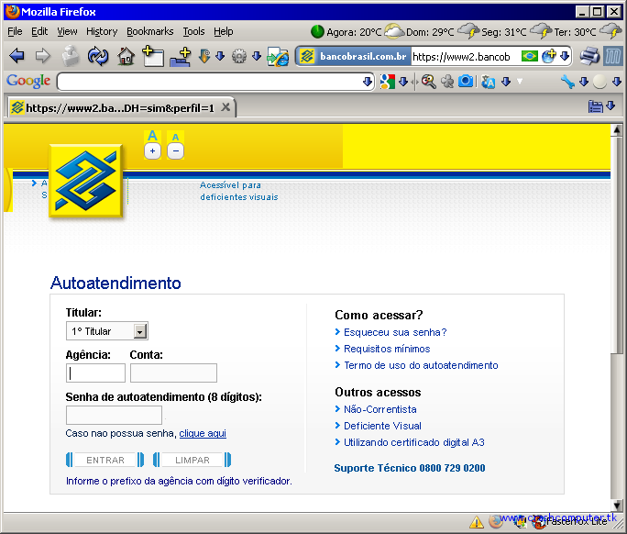Focus the Conta input field
627x534 pixels.
pos(173,373)
